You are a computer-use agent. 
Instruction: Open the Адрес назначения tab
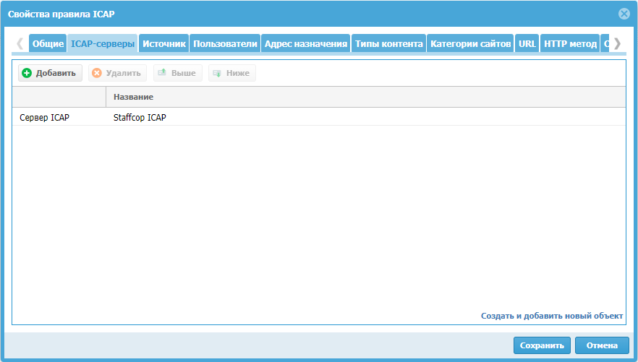pos(306,43)
